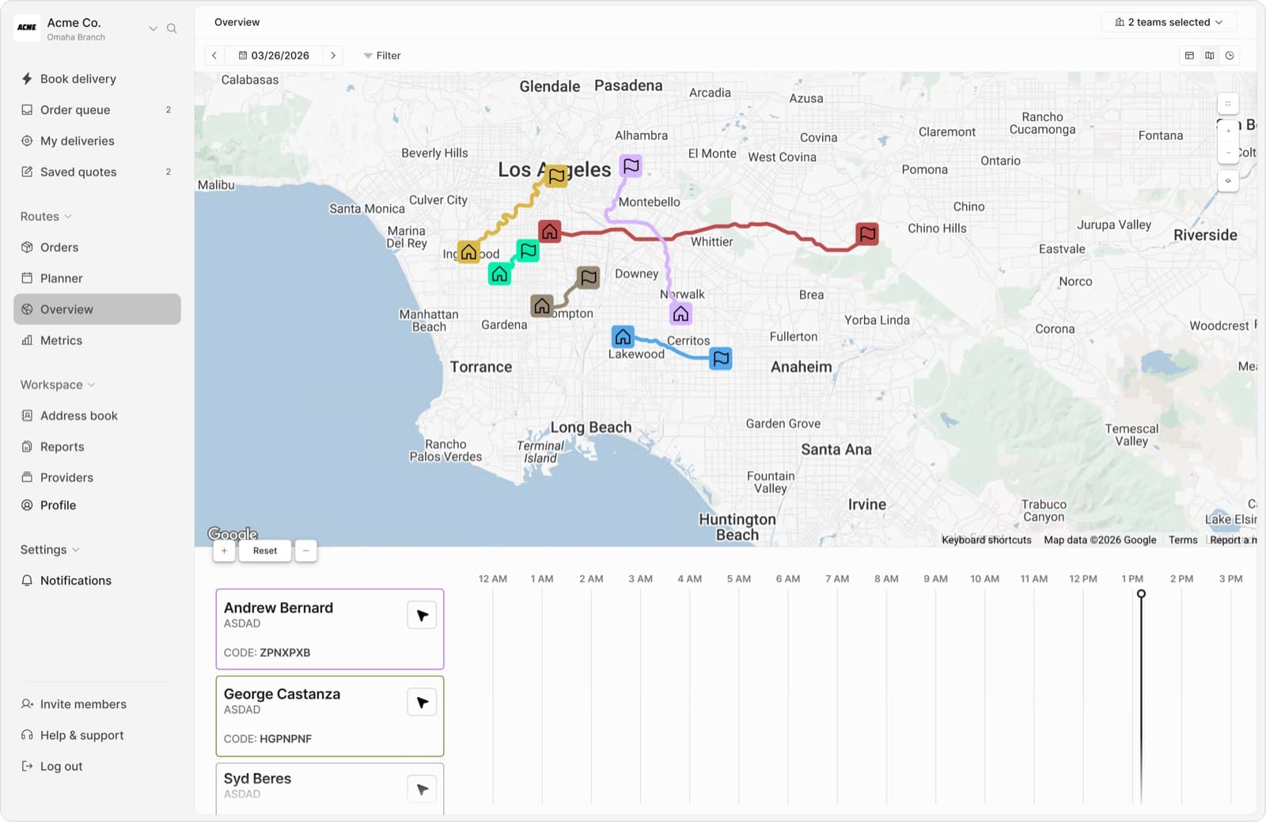Click the 03/26/2026 date field
The height and width of the screenshot is (822, 1266).
[x=275, y=55]
